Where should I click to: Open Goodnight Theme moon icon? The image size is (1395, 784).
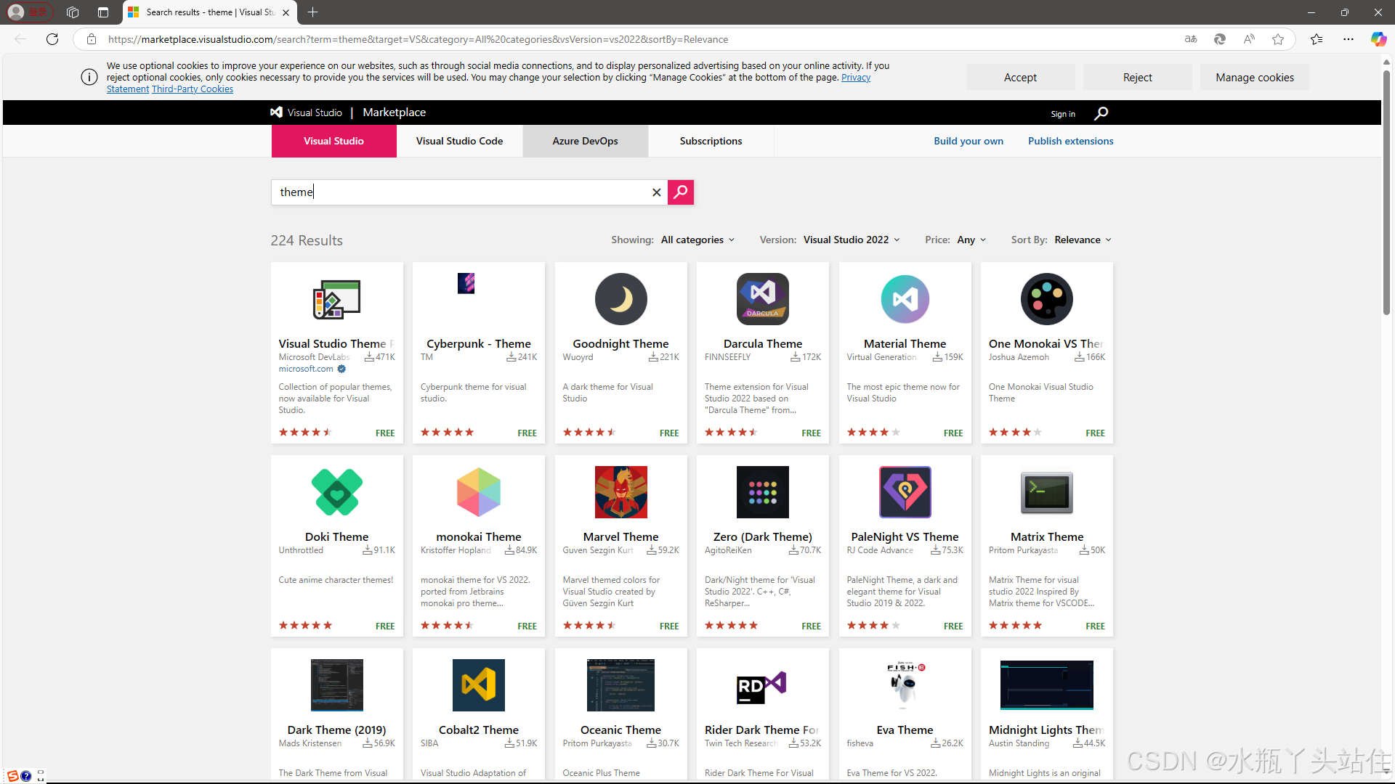point(620,299)
